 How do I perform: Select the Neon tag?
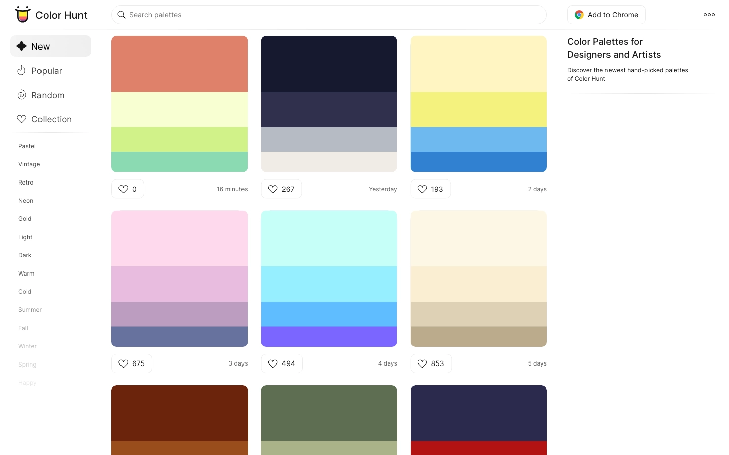(26, 201)
